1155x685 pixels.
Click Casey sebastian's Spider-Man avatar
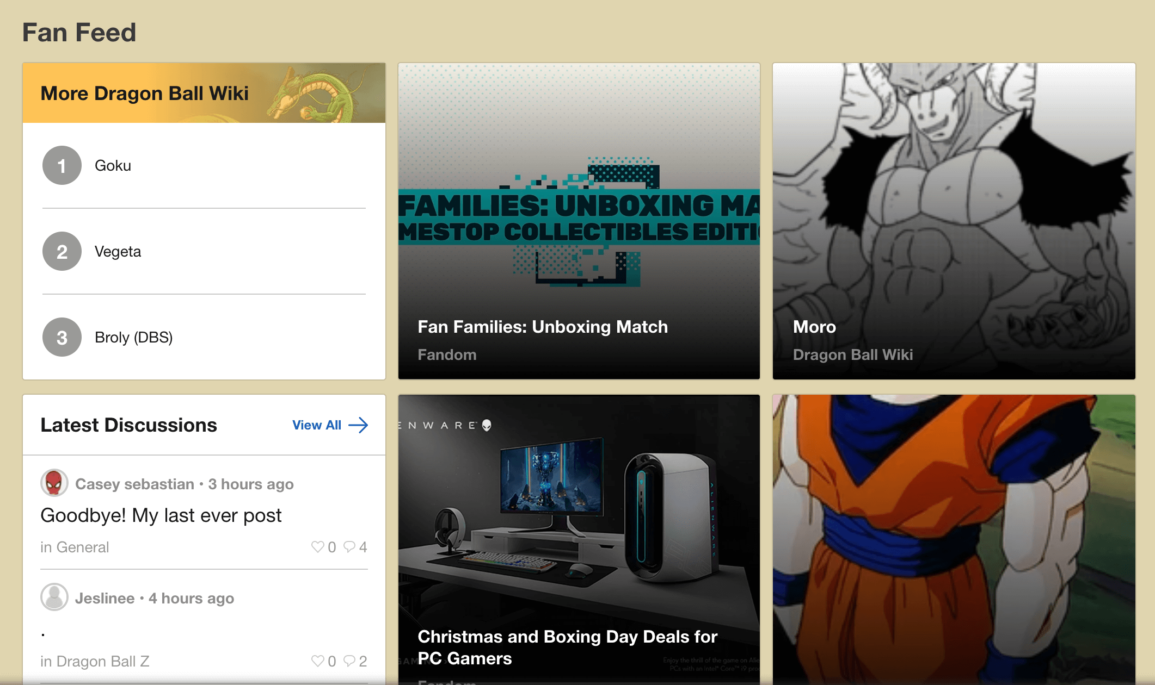(54, 483)
